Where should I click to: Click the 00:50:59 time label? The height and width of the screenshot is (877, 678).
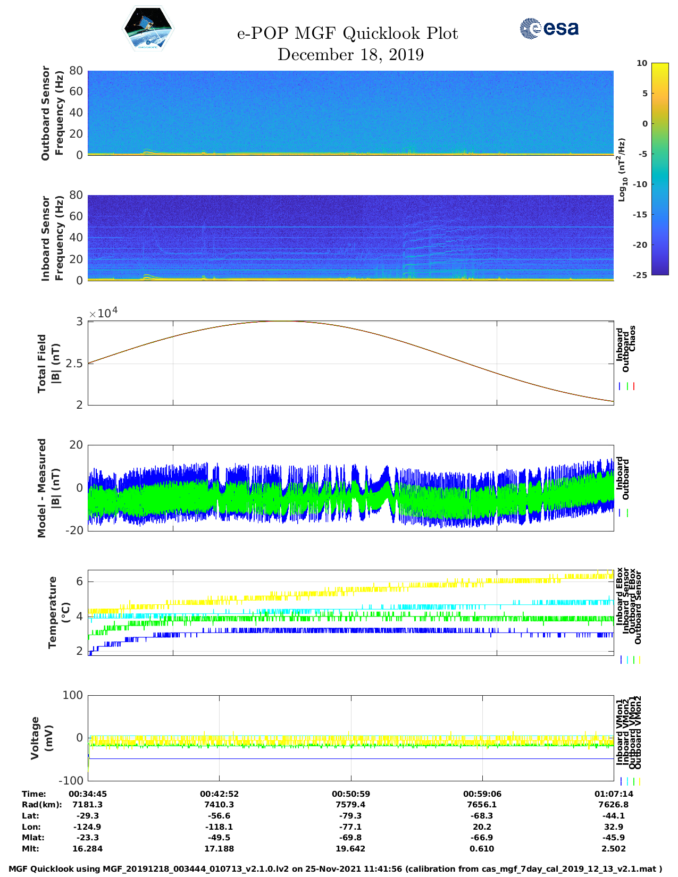350,794
